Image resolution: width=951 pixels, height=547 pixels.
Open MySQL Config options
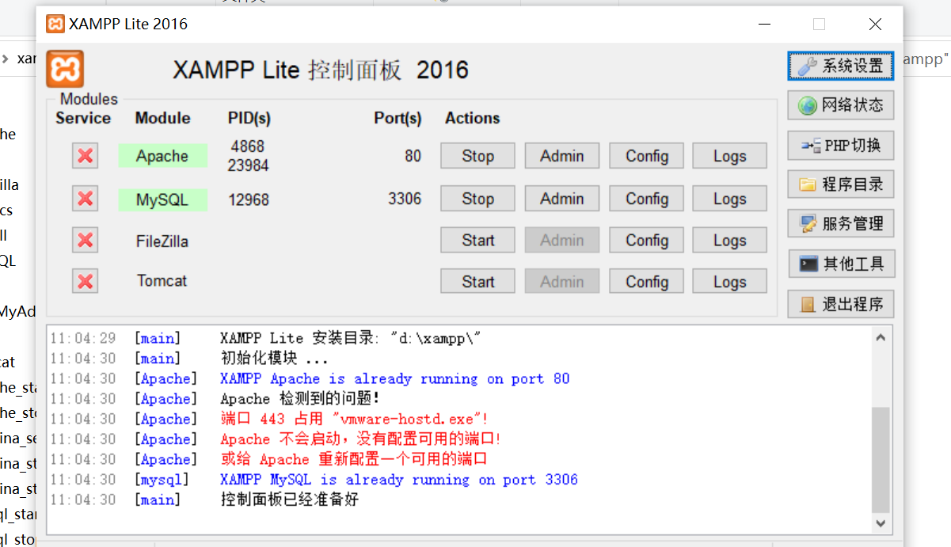[647, 199]
